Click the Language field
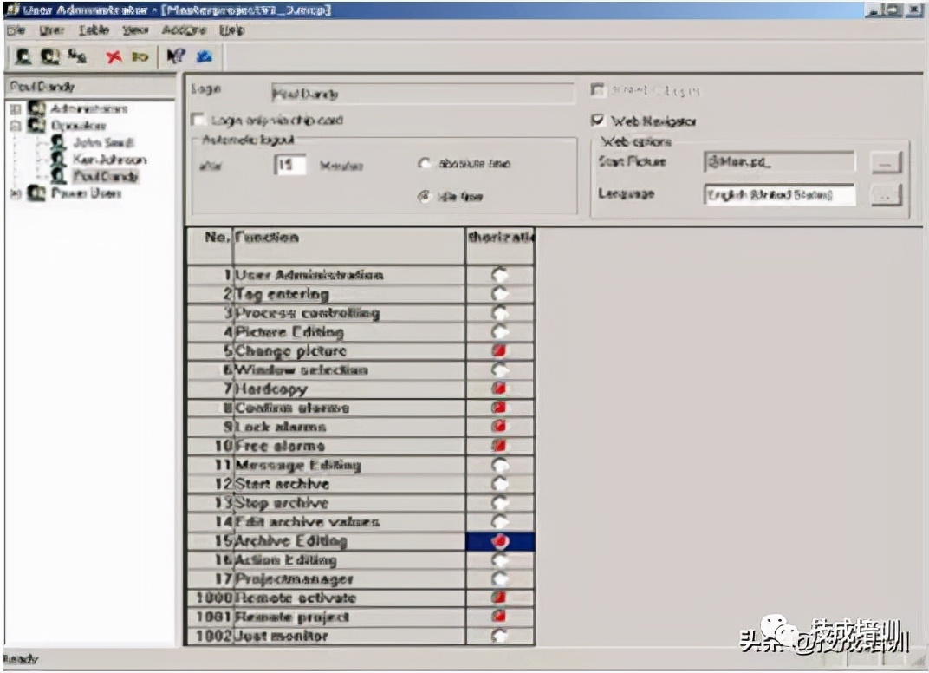 pyautogui.click(x=780, y=194)
